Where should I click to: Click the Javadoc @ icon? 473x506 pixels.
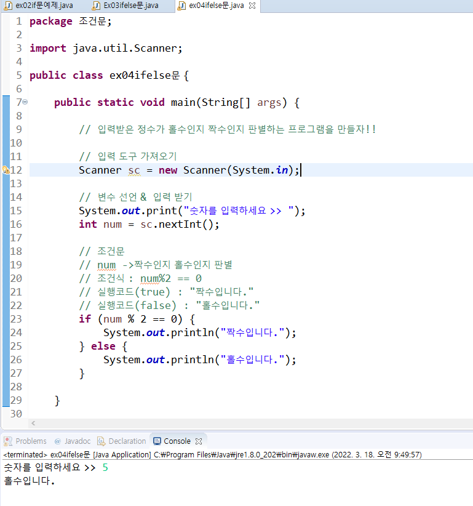(x=58, y=441)
